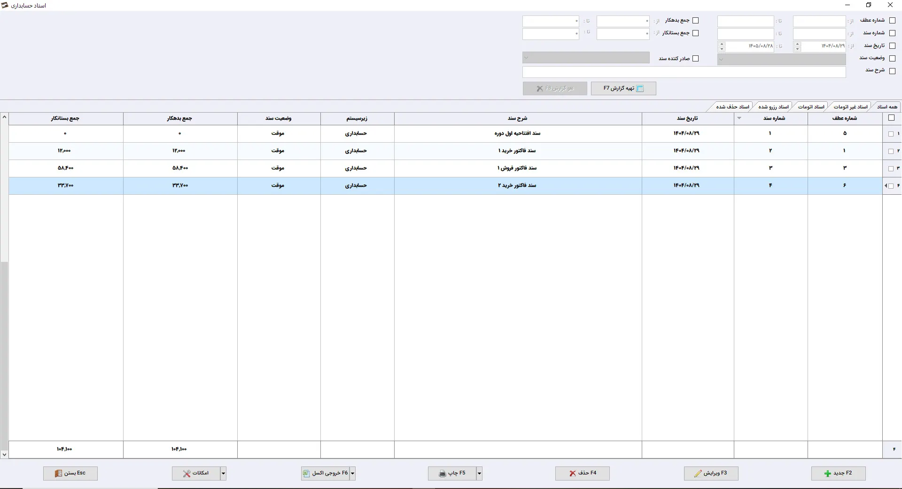Check the row checkbox for سند فاکتور فروش ۱
This screenshot has width=902, height=489.
pos(891,168)
